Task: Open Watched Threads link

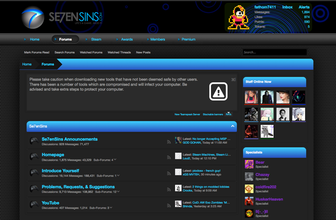Action: click(x=119, y=52)
